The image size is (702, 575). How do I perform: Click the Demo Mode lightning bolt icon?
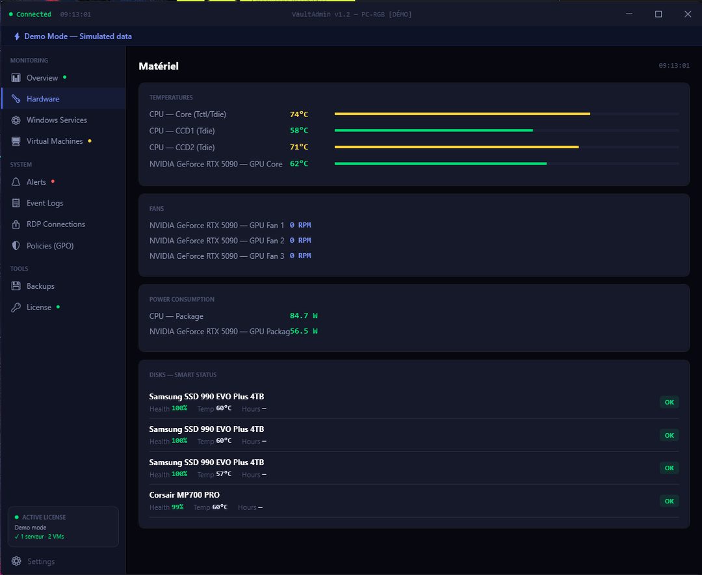[x=17, y=36]
